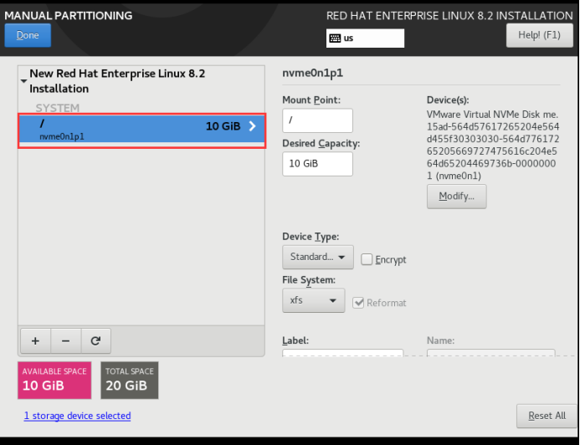Viewport: 580px width, 445px height.
Task: Click the Desired Capacity input field
Action: coord(317,164)
